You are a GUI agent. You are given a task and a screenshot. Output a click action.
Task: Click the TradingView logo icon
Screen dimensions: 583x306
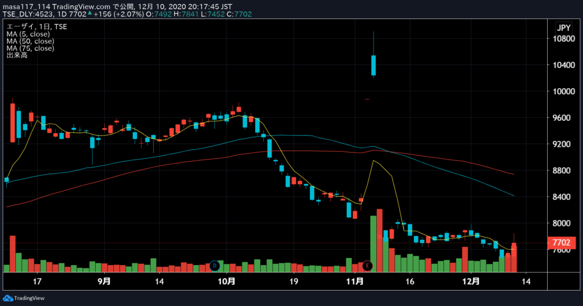pos(7,298)
